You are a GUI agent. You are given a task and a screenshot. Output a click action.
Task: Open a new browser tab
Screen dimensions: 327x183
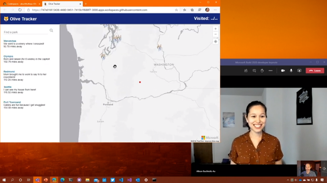[86, 4]
